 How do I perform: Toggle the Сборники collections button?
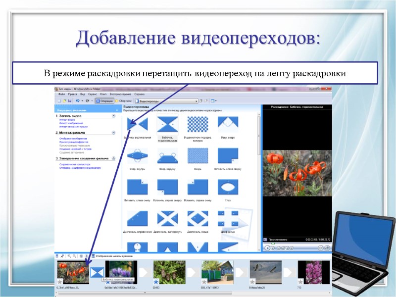click(x=123, y=101)
